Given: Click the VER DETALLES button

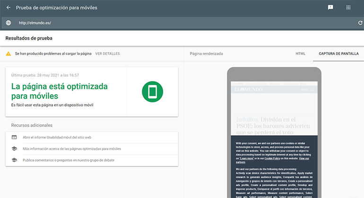Looking at the screenshot, I should 107,54.
